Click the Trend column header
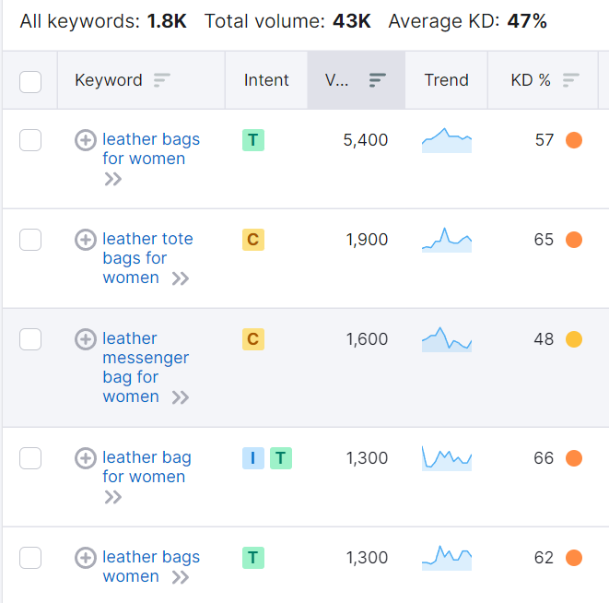This screenshot has height=603, width=609. pyautogui.click(x=446, y=80)
